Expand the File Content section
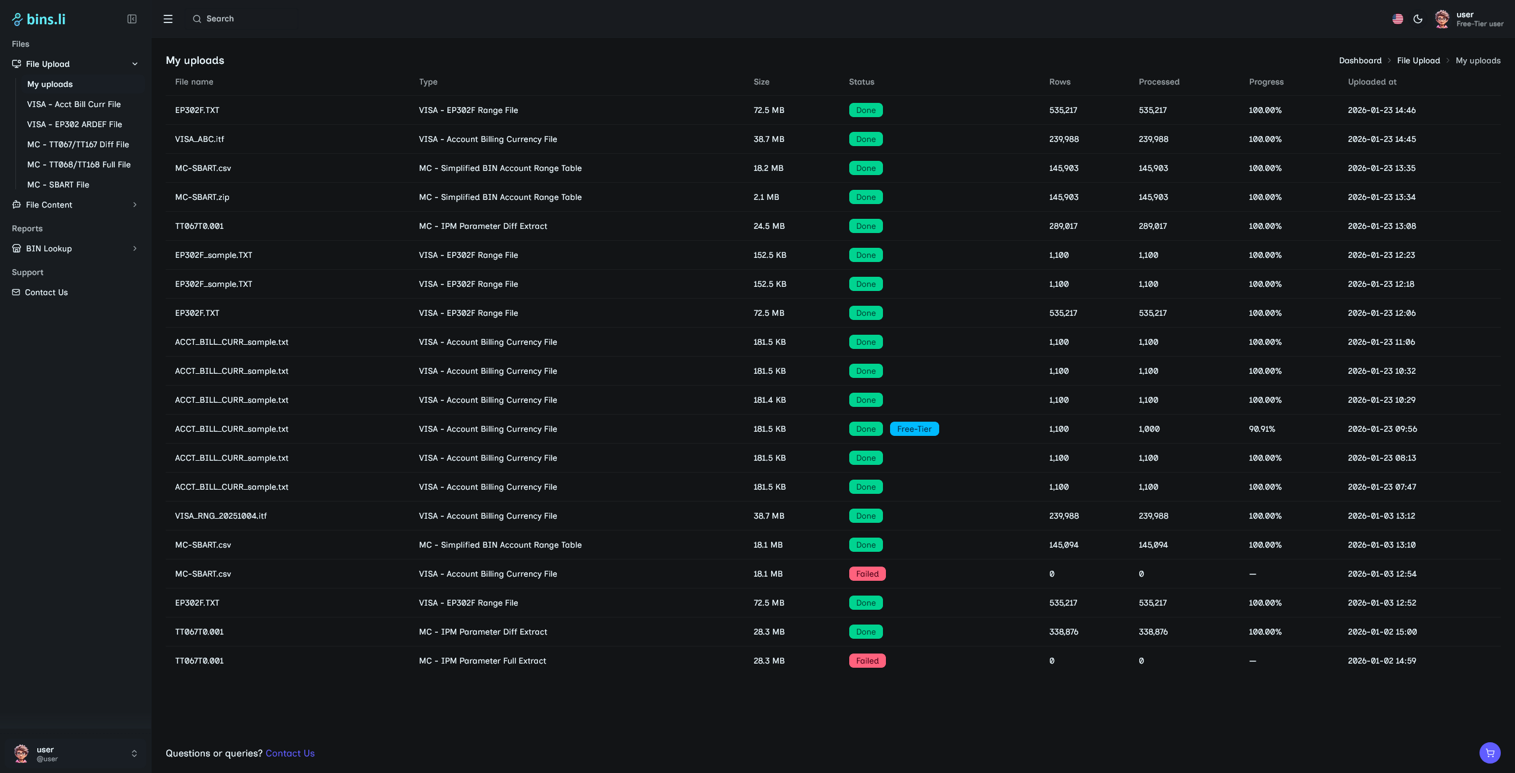 click(135, 205)
